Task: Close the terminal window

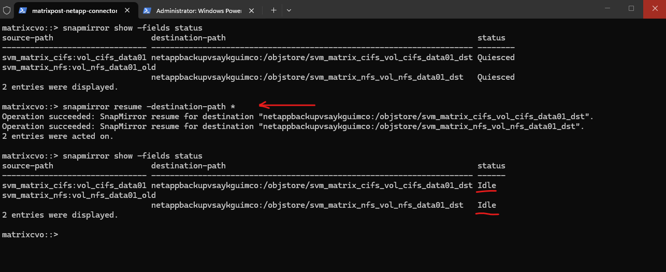Action: 654,9
